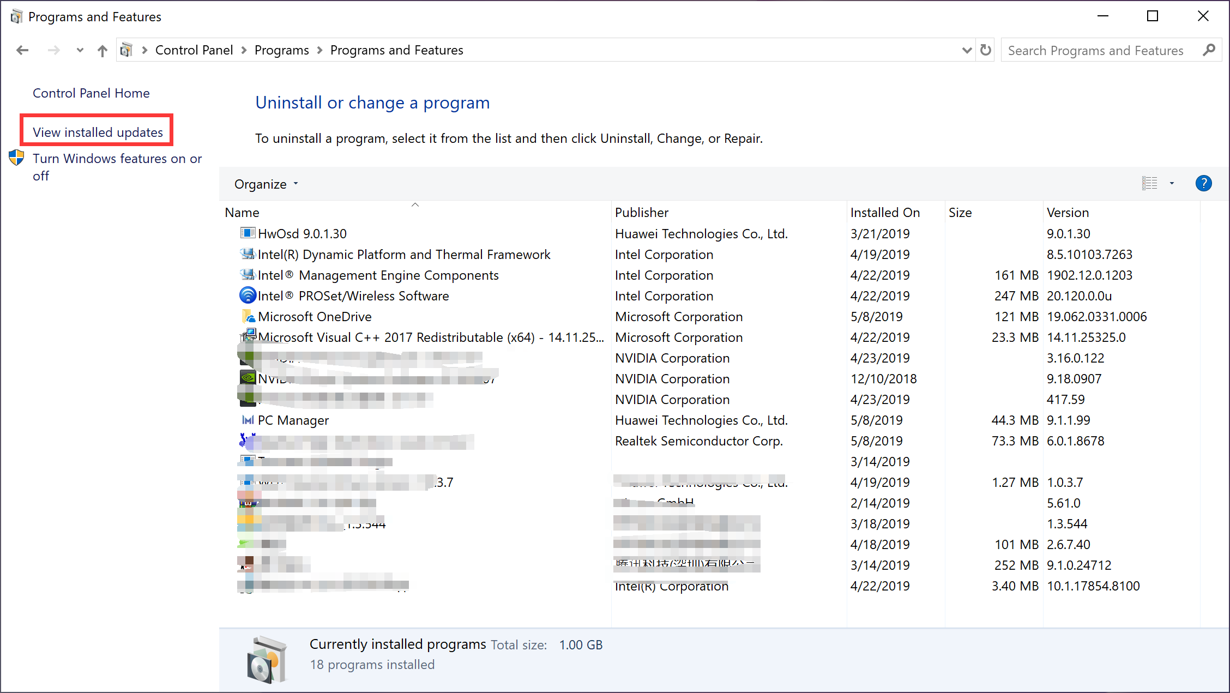
Task: Select the Microsoft OneDrive program icon
Action: coord(248,316)
